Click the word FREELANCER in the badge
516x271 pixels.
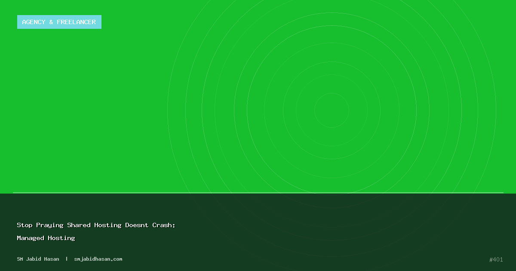76,22
